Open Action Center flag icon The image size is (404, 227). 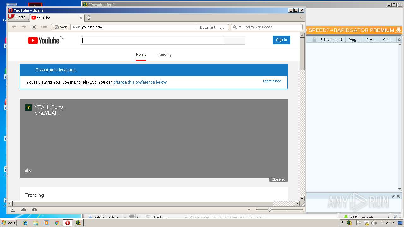tap(359, 223)
